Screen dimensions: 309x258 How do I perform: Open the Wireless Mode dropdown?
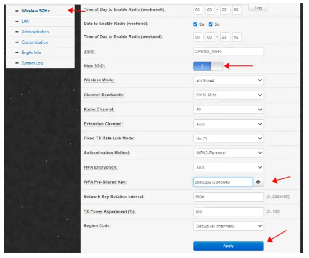pos(228,80)
